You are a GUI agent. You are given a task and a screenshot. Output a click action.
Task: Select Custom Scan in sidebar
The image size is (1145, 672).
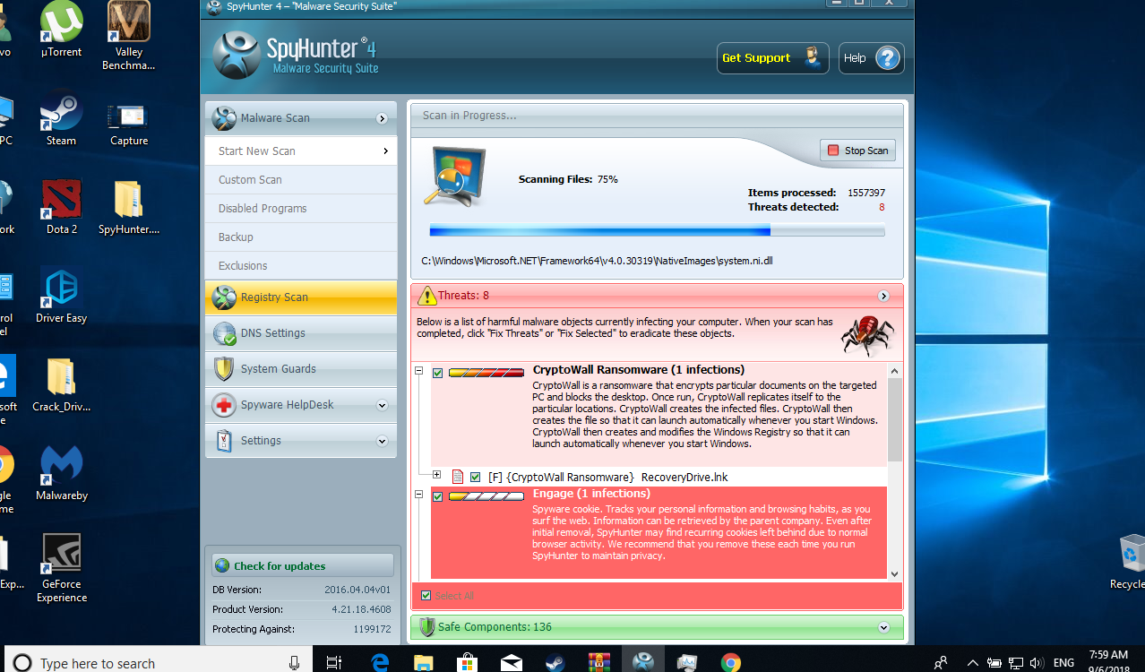(x=301, y=179)
